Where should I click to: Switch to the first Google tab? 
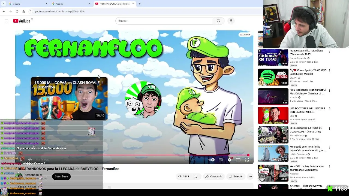tap(27, 4)
